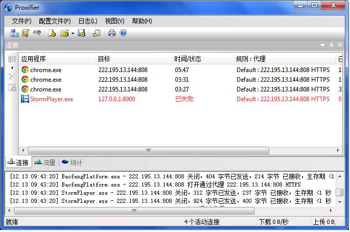Click StormPlayer.exe log line with 924 字节
Image resolution: width=350 pixels, height=232 pixels.
pos(171,201)
